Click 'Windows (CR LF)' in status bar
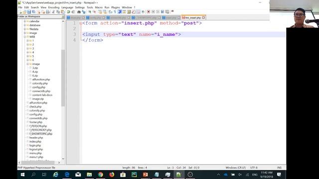The width and height of the screenshot is (319, 179). pyautogui.click(x=235, y=168)
